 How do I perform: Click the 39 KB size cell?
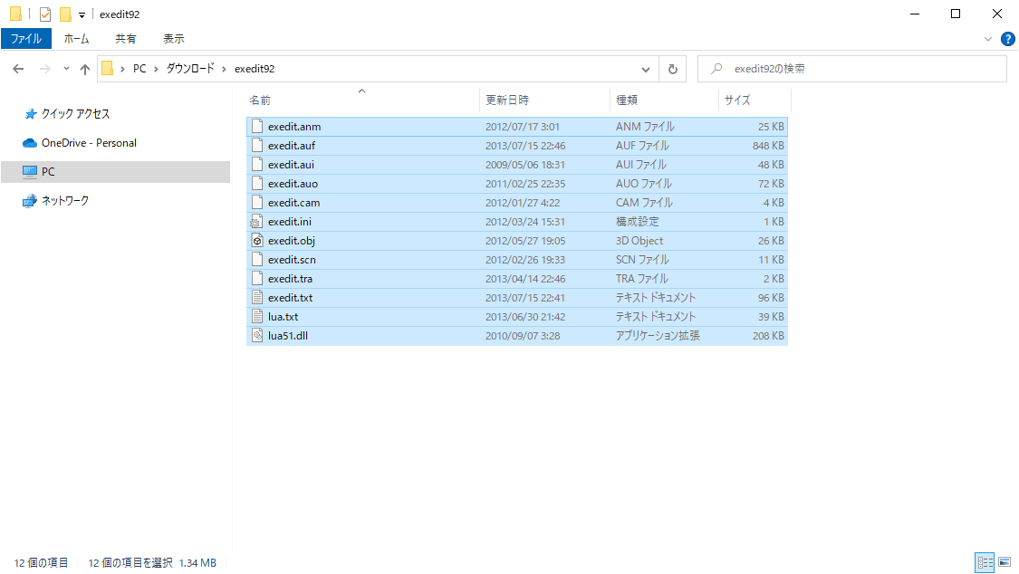point(772,316)
